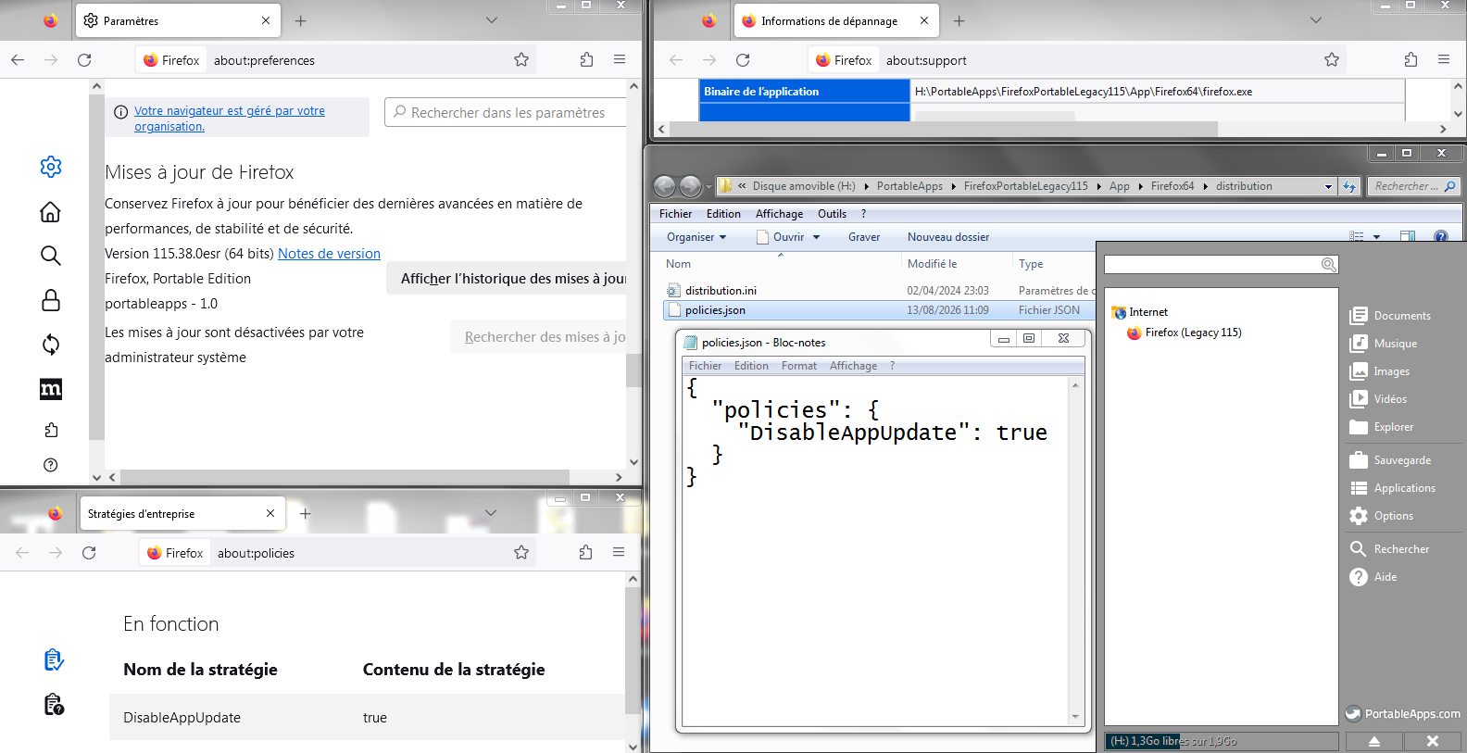The width and height of the screenshot is (1467, 753).
Task: Bookmark about:preferences with star icon
Action: point(521,60)
